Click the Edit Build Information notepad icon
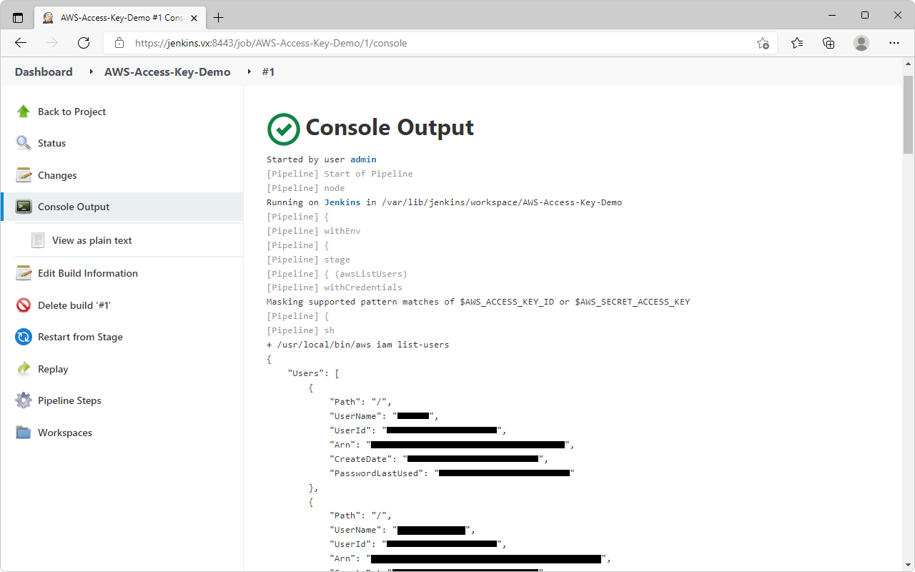 pos(24,273)
